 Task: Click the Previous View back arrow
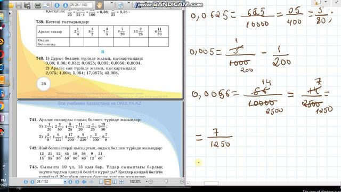point(84,181)
